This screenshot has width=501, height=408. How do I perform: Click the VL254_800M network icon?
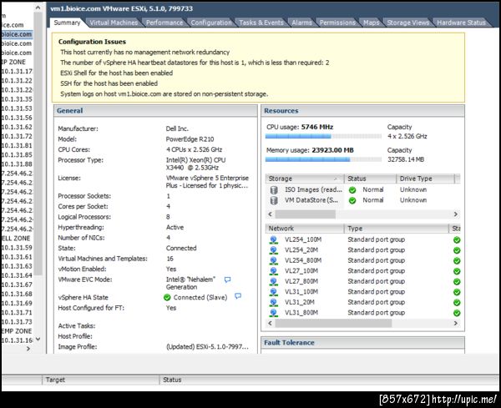(274, 260)
